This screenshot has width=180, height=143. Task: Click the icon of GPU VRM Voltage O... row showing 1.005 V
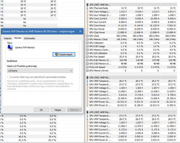tap(87, 88)
